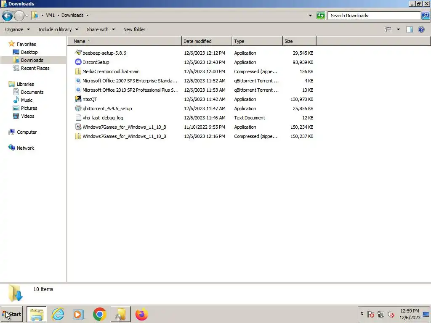Open the clock showing 12:59 PM
The image size is (431, 323).
click(x=410, y=314)
